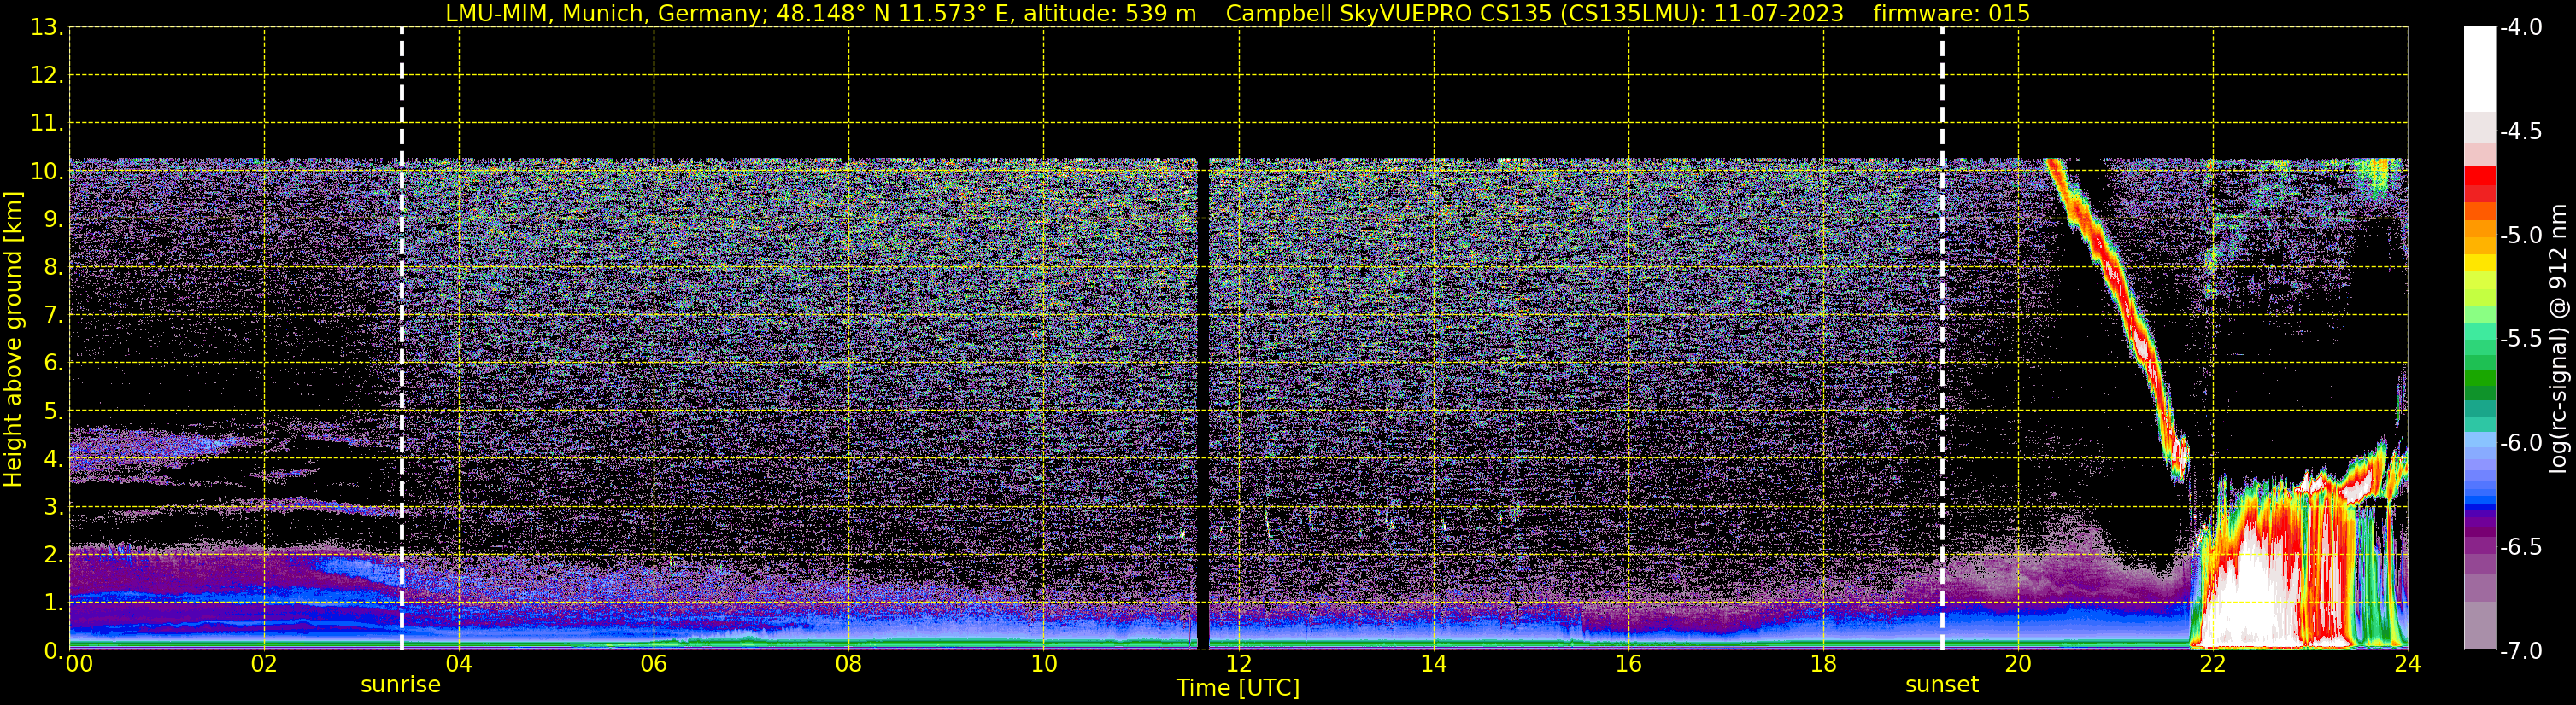Click the '22' time axis label
Image resolution: width=2576 pixels, height=705 pixels.
click(x=2213, y=664)
